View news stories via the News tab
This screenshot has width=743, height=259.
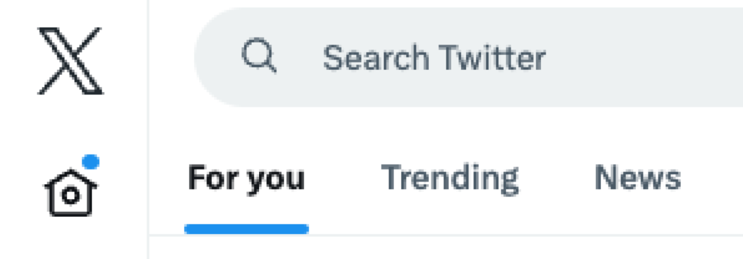pyautogui.click(x=637, y=178)
